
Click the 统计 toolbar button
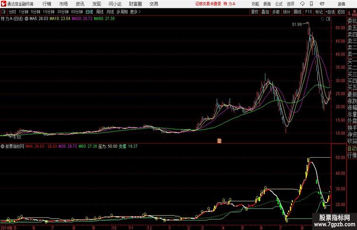point(287,12)
